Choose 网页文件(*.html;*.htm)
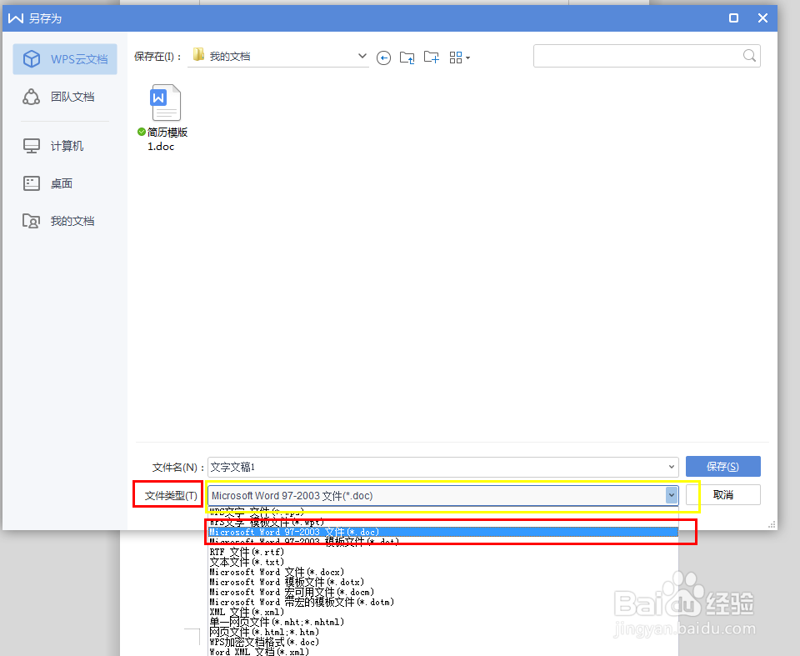This screenshot has height=656, width=800. [442, 632]
